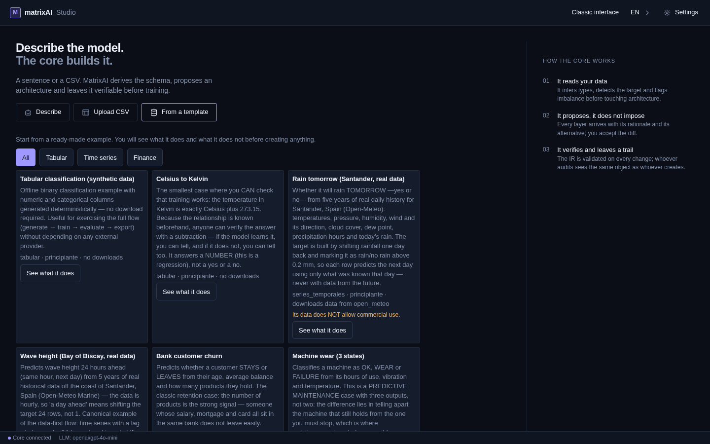710x444 pixels.
Task: Click the LLM: openai/gpt-4o-mini status entry
Action: [x=88, y=438]
